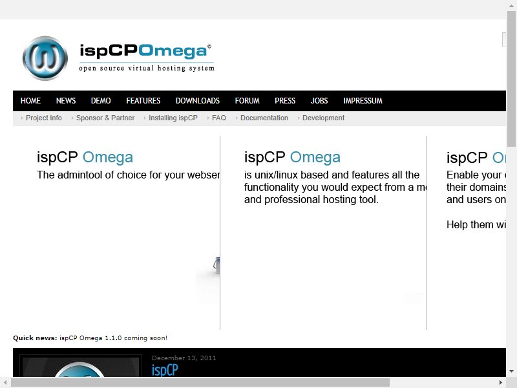
Task: Click the ispCP Omega round logo icon
Action: [45, 58]
